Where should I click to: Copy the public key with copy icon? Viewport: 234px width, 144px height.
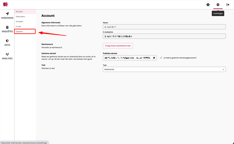pos(154,58)
